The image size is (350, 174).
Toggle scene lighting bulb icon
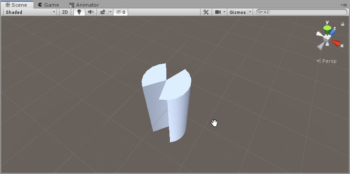coord(79,12)
